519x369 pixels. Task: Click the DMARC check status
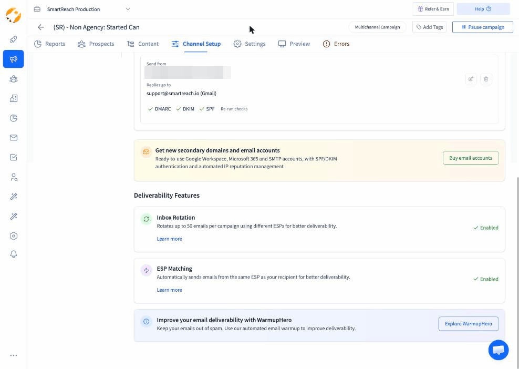tap(159, 109)
